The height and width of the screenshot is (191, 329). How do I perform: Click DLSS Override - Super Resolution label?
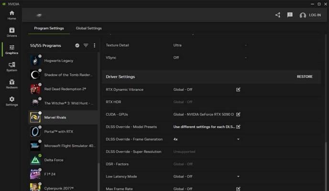(133, 151)
